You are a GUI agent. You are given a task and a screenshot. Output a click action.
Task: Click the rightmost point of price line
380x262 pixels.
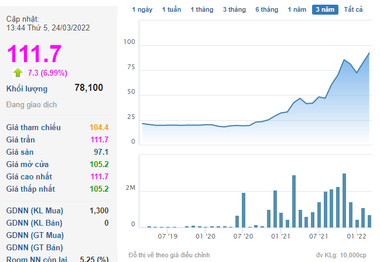(369, 53)
